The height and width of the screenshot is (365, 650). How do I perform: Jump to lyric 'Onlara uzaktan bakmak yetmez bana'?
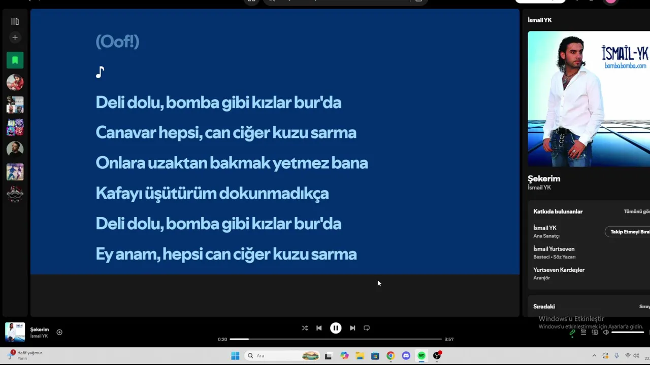click(232, 163)
